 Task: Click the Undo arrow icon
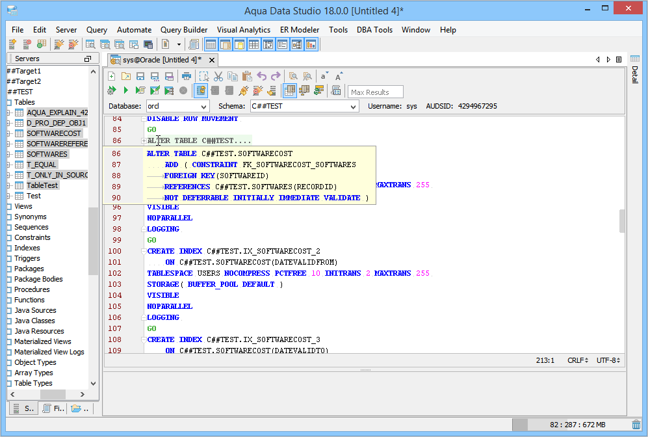pos(262,76)
